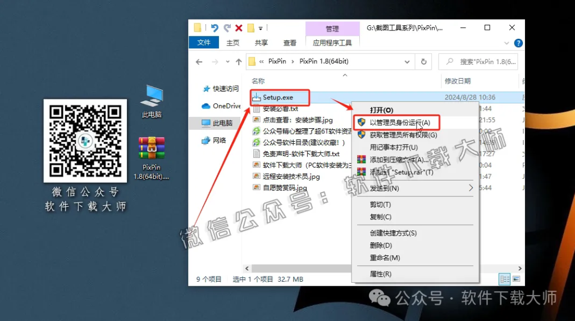Click the refresh button beside address bar
575x321 pixels.
(423, 62)
